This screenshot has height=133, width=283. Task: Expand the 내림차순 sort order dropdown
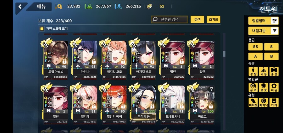tap(263, 31)
